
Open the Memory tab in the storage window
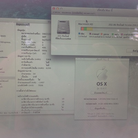tap(89, 13)
